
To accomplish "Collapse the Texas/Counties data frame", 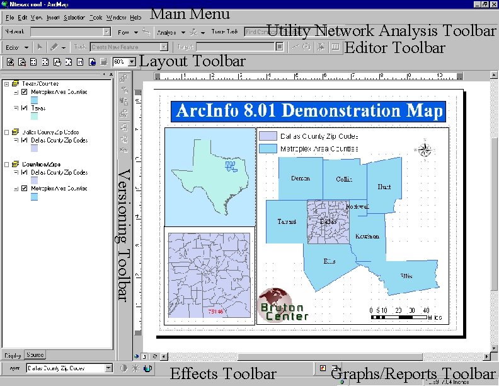I will 6,84.
